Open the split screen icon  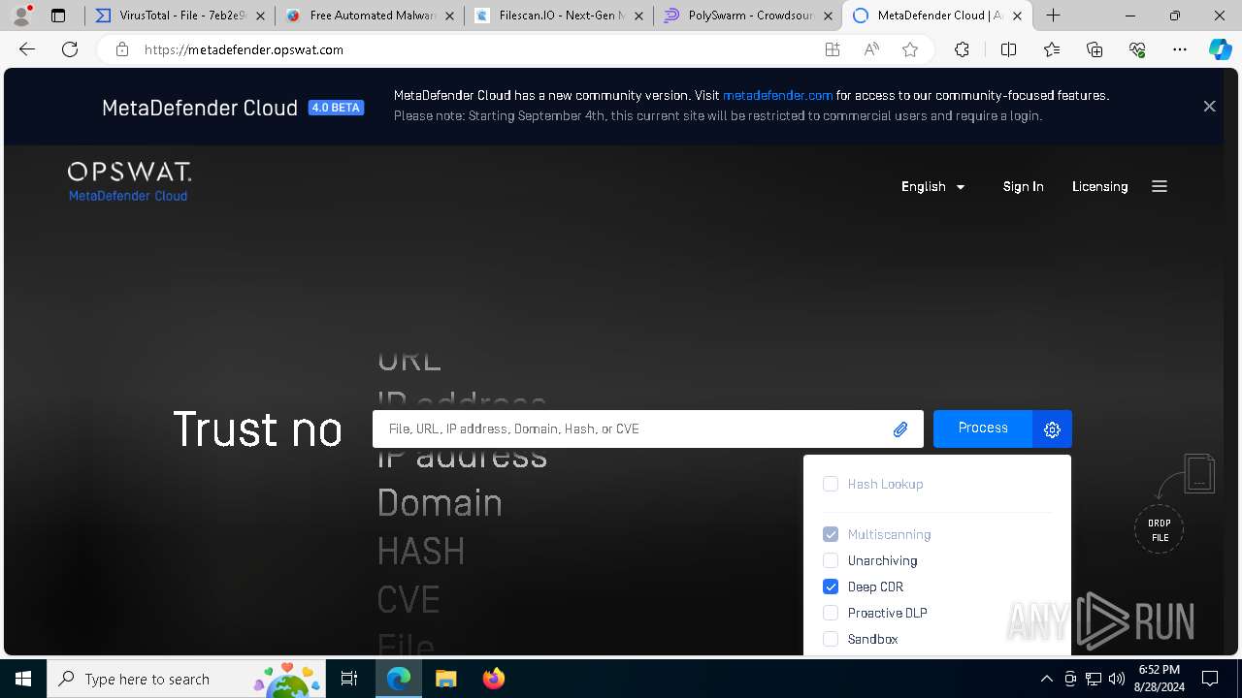point(1008,49)
